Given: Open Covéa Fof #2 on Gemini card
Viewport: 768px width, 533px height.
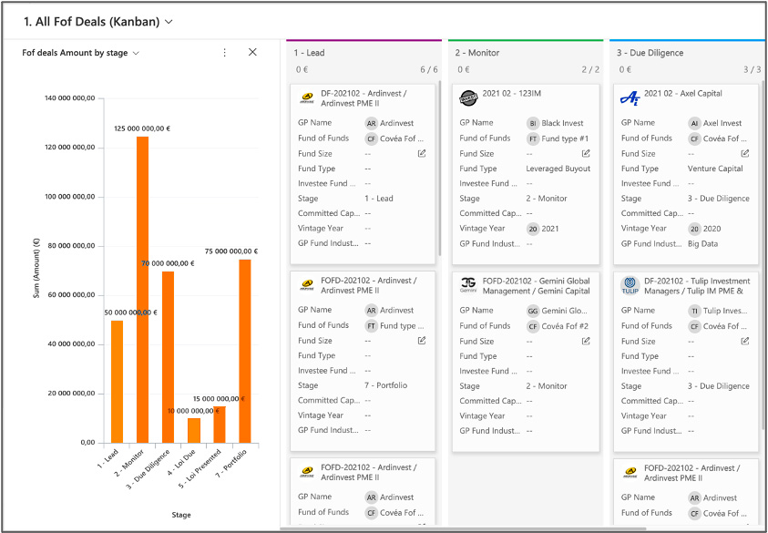Looking at the screenshot, I should (x=565, y=326).
